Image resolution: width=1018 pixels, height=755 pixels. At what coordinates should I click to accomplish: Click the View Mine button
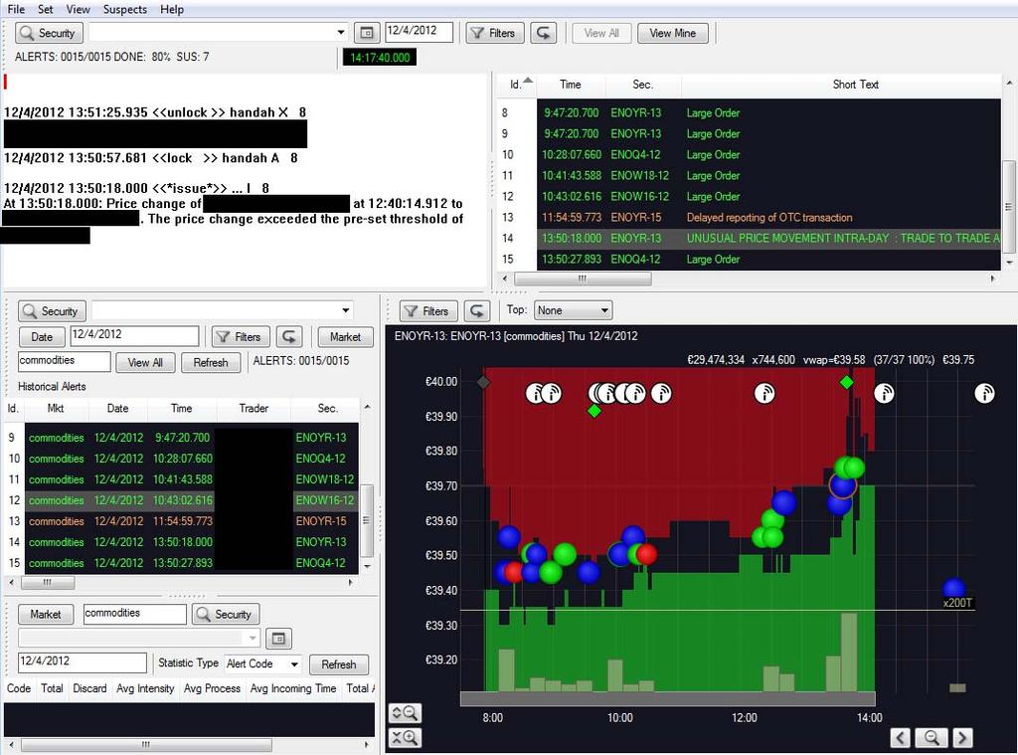click(x=673, y=33)
